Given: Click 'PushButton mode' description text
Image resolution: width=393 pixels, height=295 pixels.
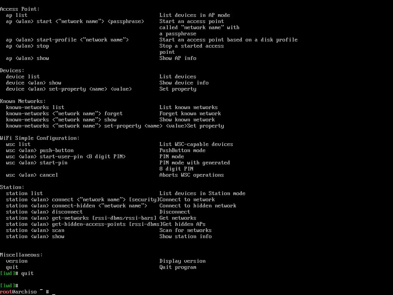Looking at the screenshot, I should [x=182, y=151].
